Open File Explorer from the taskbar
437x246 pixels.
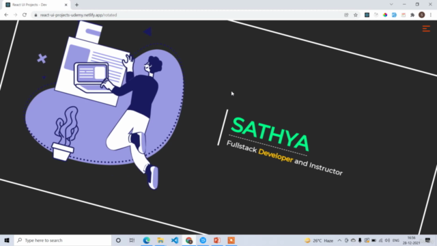tap(160, 240)
